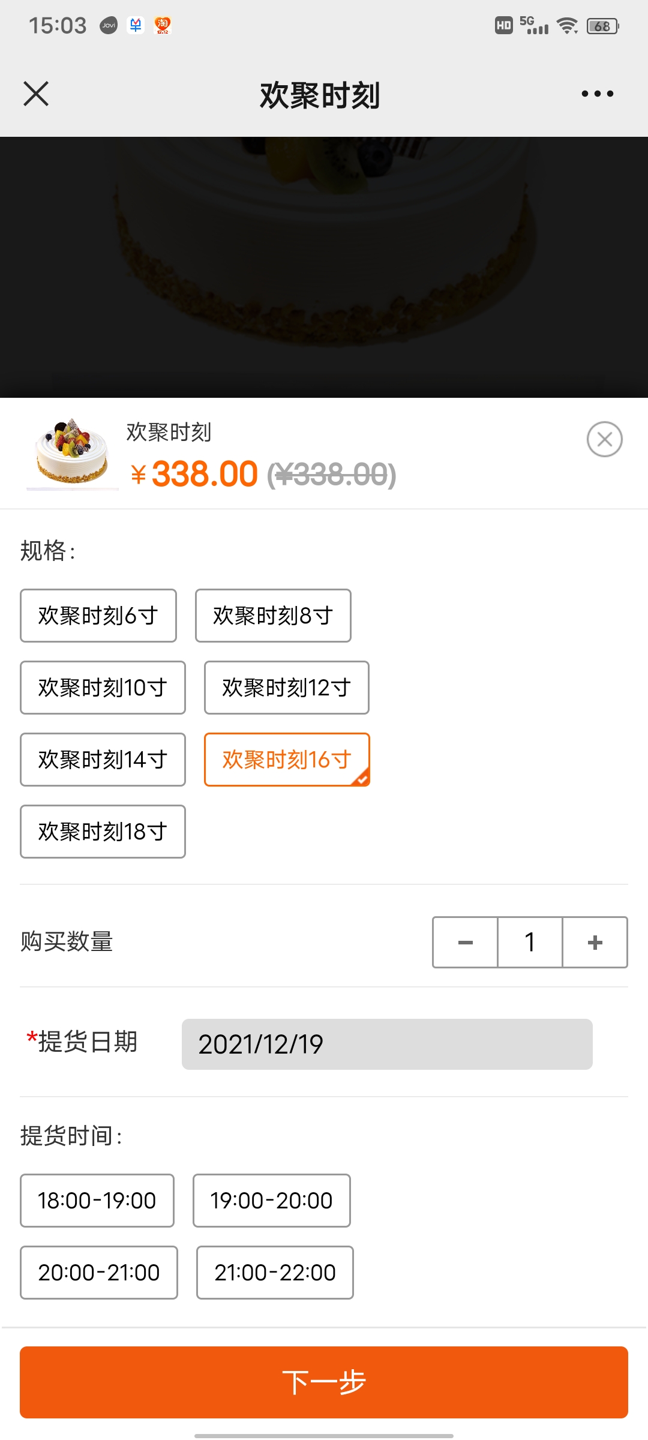Dismiss the spec selection panel
Screen dimensions: 648x1440
pos(604,439)
